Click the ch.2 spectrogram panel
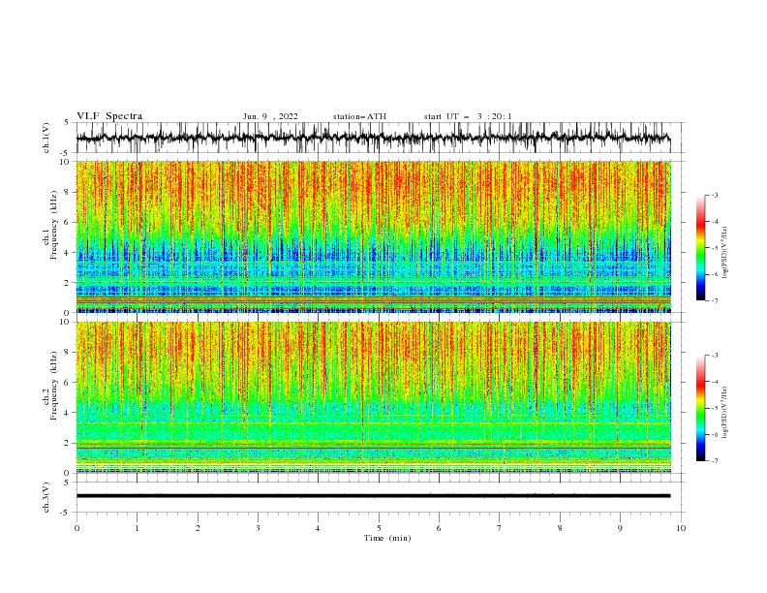The height and width of the screenshot is (593, 767). (374, 397)
